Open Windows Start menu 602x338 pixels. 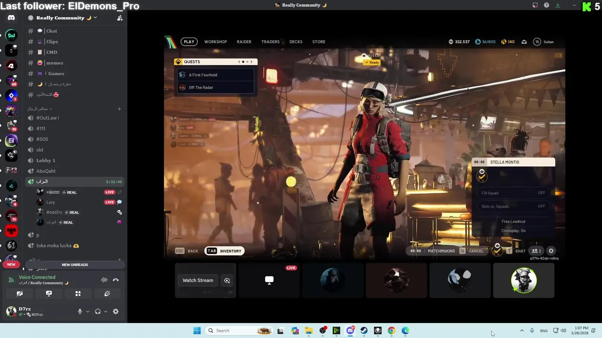click(197, 330)
